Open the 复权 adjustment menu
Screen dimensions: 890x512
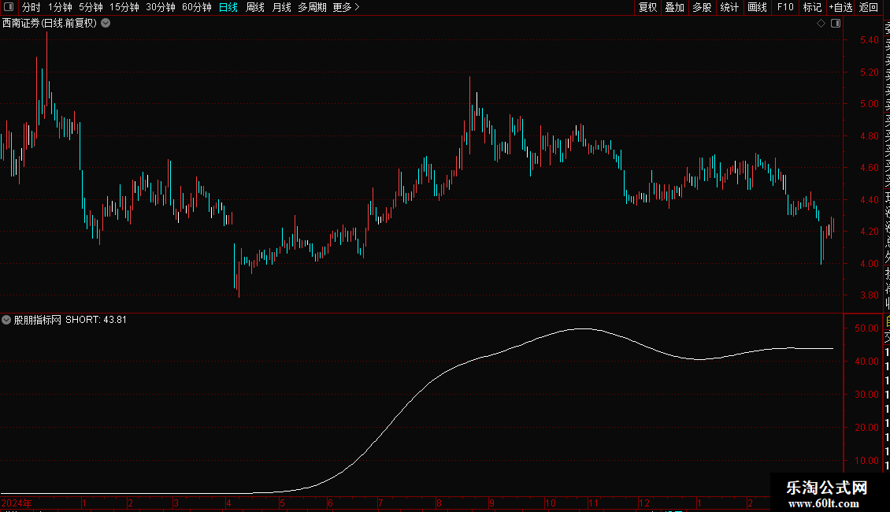(x=647, y=7)
